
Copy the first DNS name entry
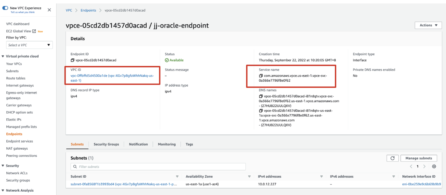point(261,96)
